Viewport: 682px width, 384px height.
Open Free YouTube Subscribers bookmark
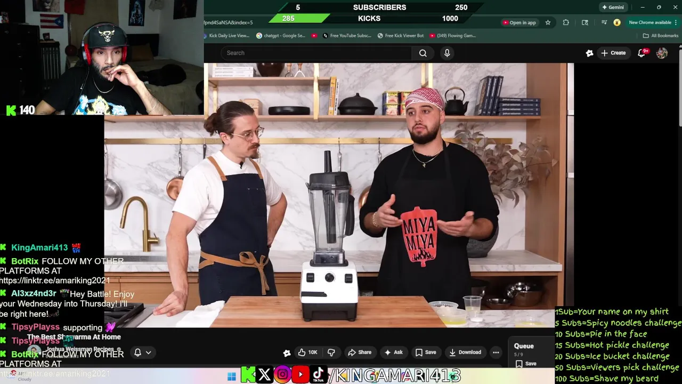pos(347,36)
